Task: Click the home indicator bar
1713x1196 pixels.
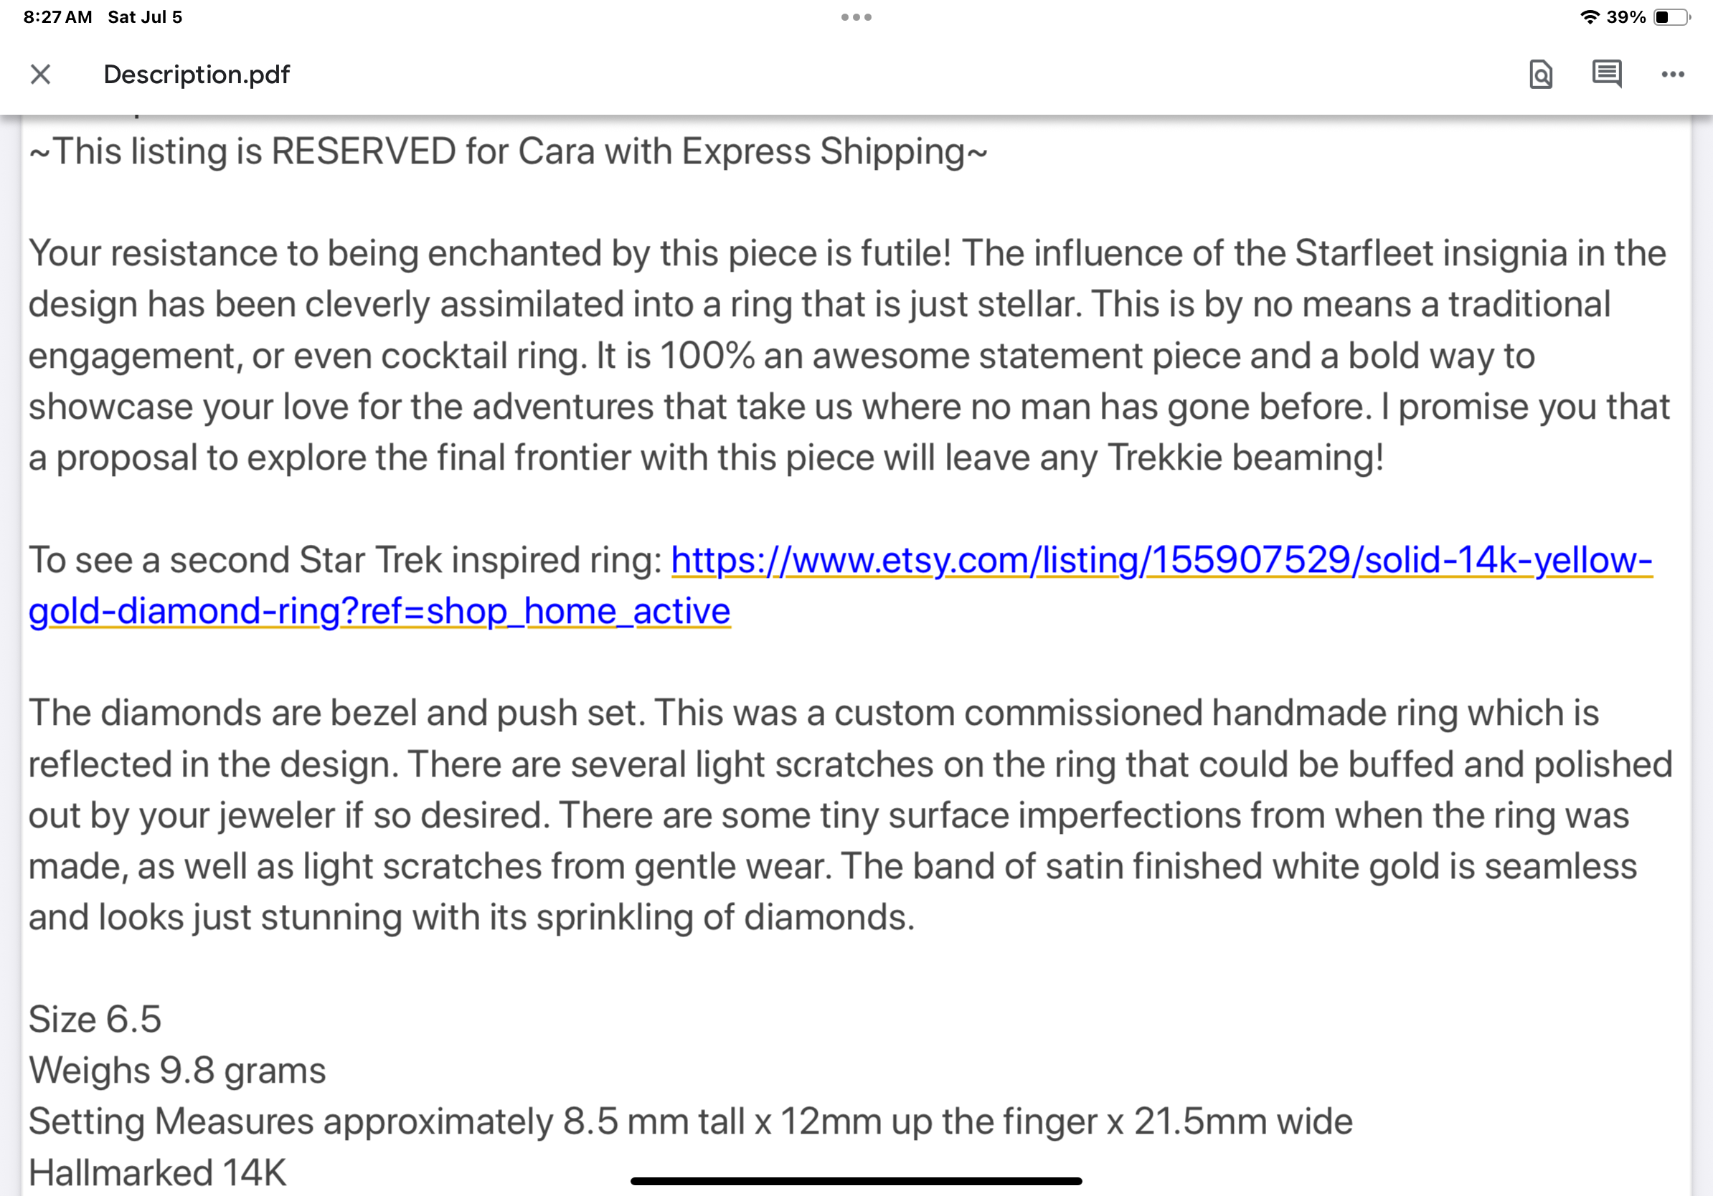Action: 856,1181
